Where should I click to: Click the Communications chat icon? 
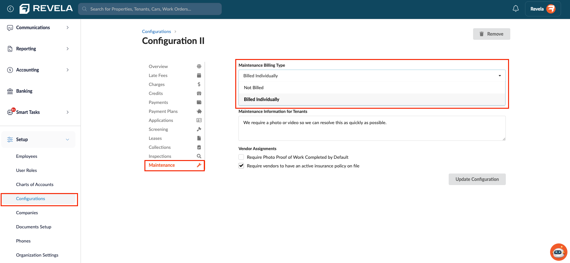tap(10, 28)
